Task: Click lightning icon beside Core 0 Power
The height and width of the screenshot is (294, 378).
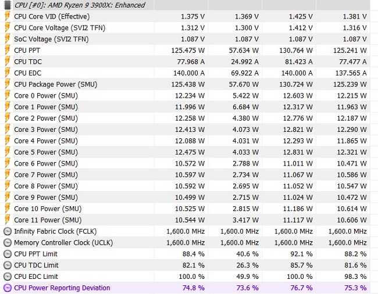Action: tap(8, 96)
